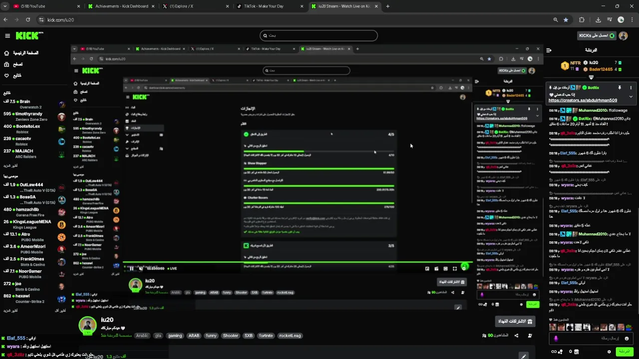Send message with green 'الدردشة' button
The height and width of the screenshot is (359, 639).
pyautogui.click(x=625, y=352)
